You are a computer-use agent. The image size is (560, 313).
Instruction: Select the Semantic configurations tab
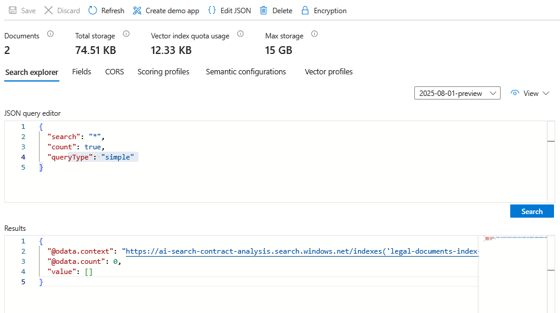(246, 72)
